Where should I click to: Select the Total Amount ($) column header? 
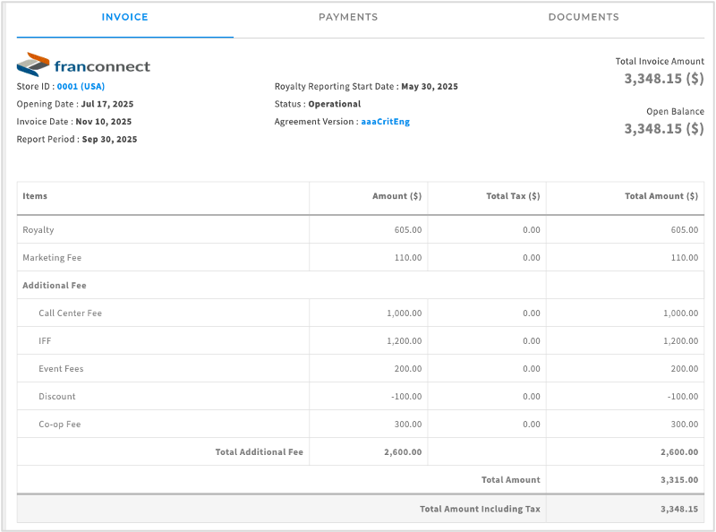tap(661, 196)
